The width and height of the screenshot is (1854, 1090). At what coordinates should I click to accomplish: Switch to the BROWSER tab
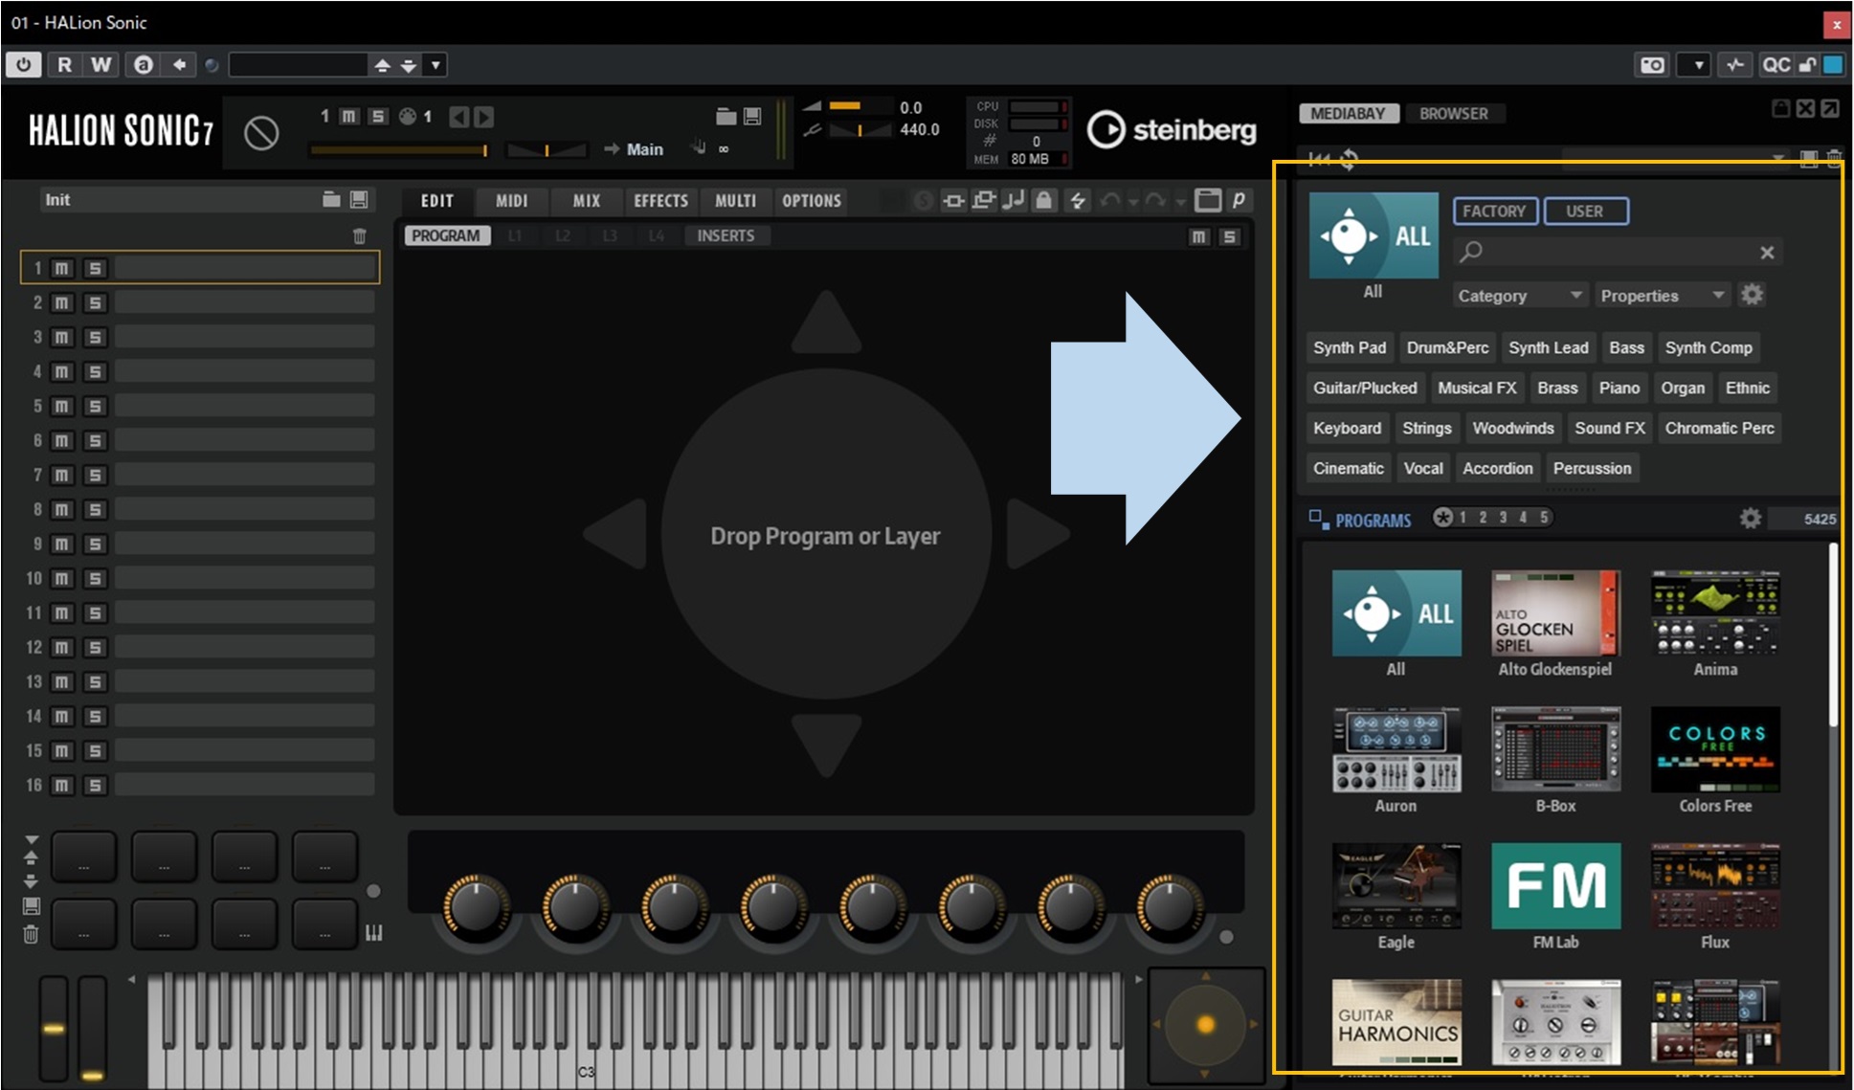point(1453,113)
